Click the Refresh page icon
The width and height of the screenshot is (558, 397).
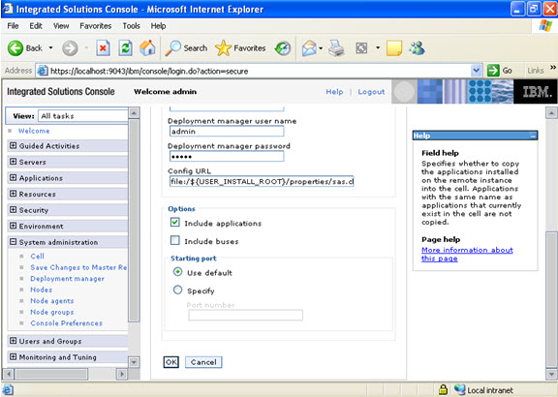[125, 48]
